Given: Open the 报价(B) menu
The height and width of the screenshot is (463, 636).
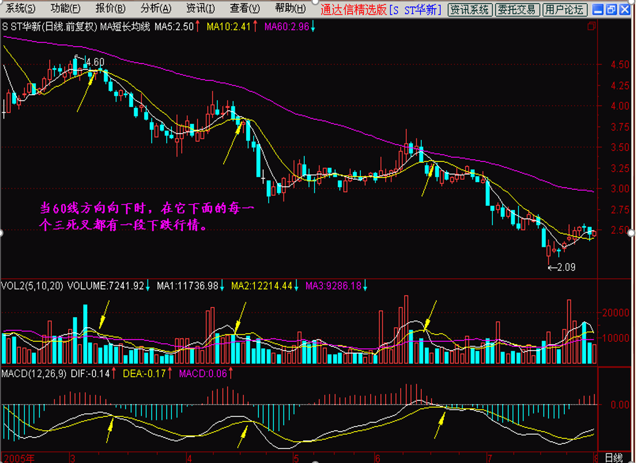Looking at the screenshot, I should coord(111,9).
